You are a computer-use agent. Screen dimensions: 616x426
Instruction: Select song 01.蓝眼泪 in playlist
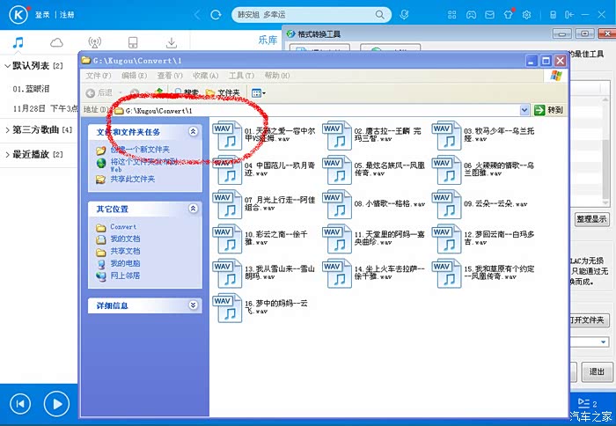(x=31, y=89)
